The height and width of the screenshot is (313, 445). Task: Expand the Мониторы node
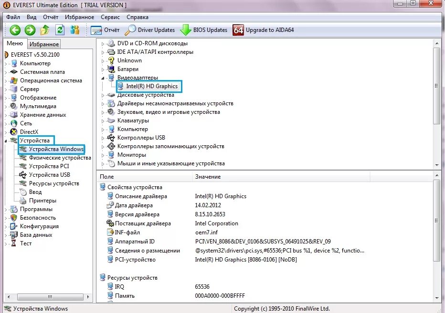tap(103, 155)
